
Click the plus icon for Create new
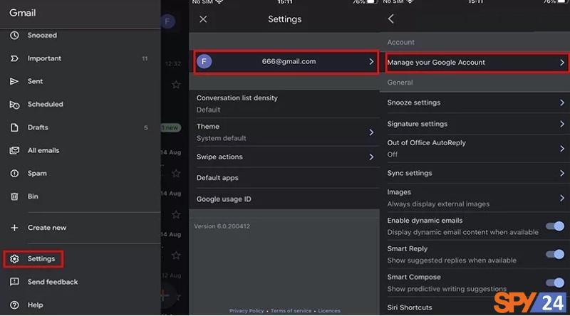(x=14, y=228)
